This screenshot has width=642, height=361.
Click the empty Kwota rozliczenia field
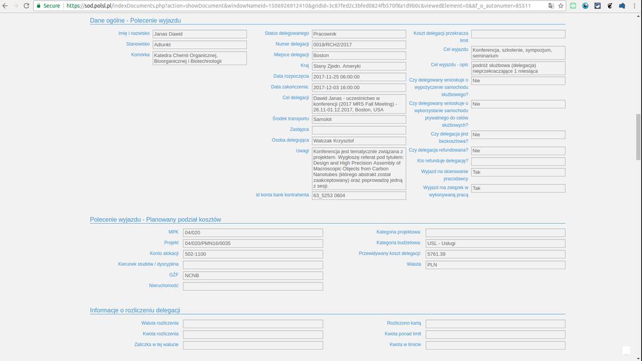coord(253,335)
